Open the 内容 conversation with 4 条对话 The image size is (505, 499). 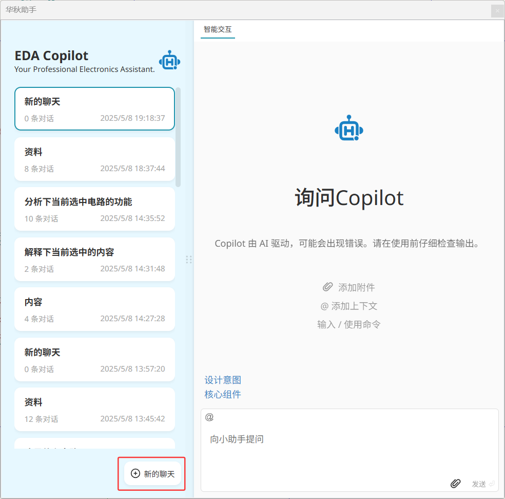(94, 309)
